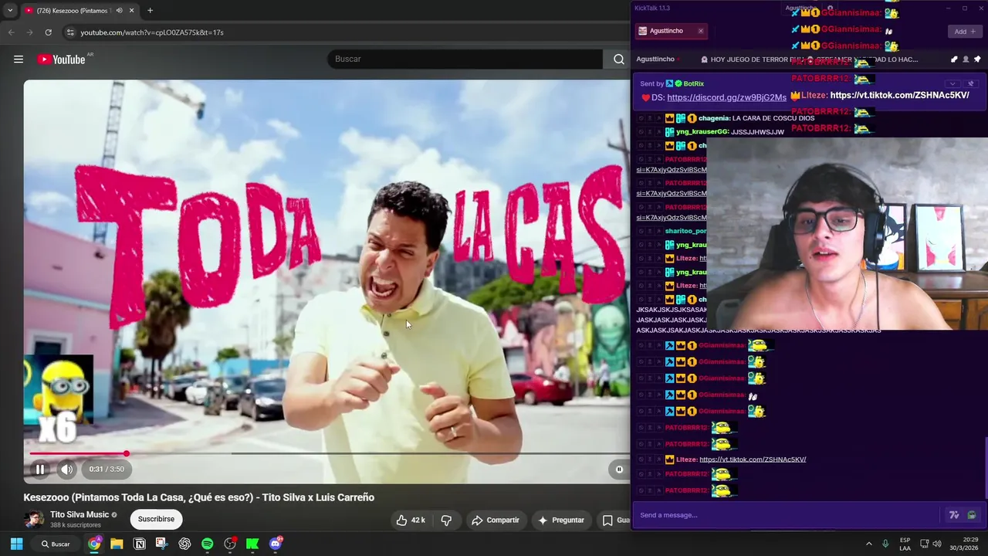988x556 pixels.
Task: Click BotRix username in pinned message
Action: 693,83
